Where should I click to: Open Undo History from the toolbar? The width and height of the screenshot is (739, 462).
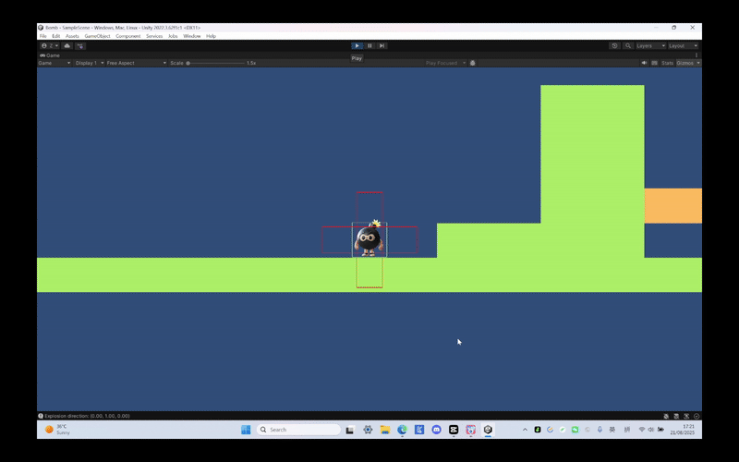614,45
